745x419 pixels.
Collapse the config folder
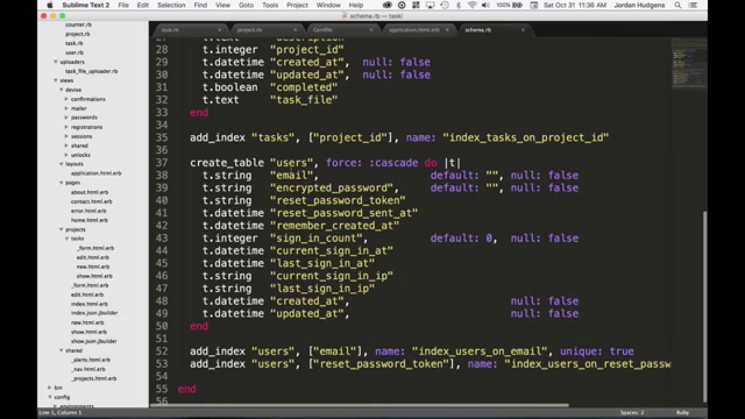click(50, 397)
